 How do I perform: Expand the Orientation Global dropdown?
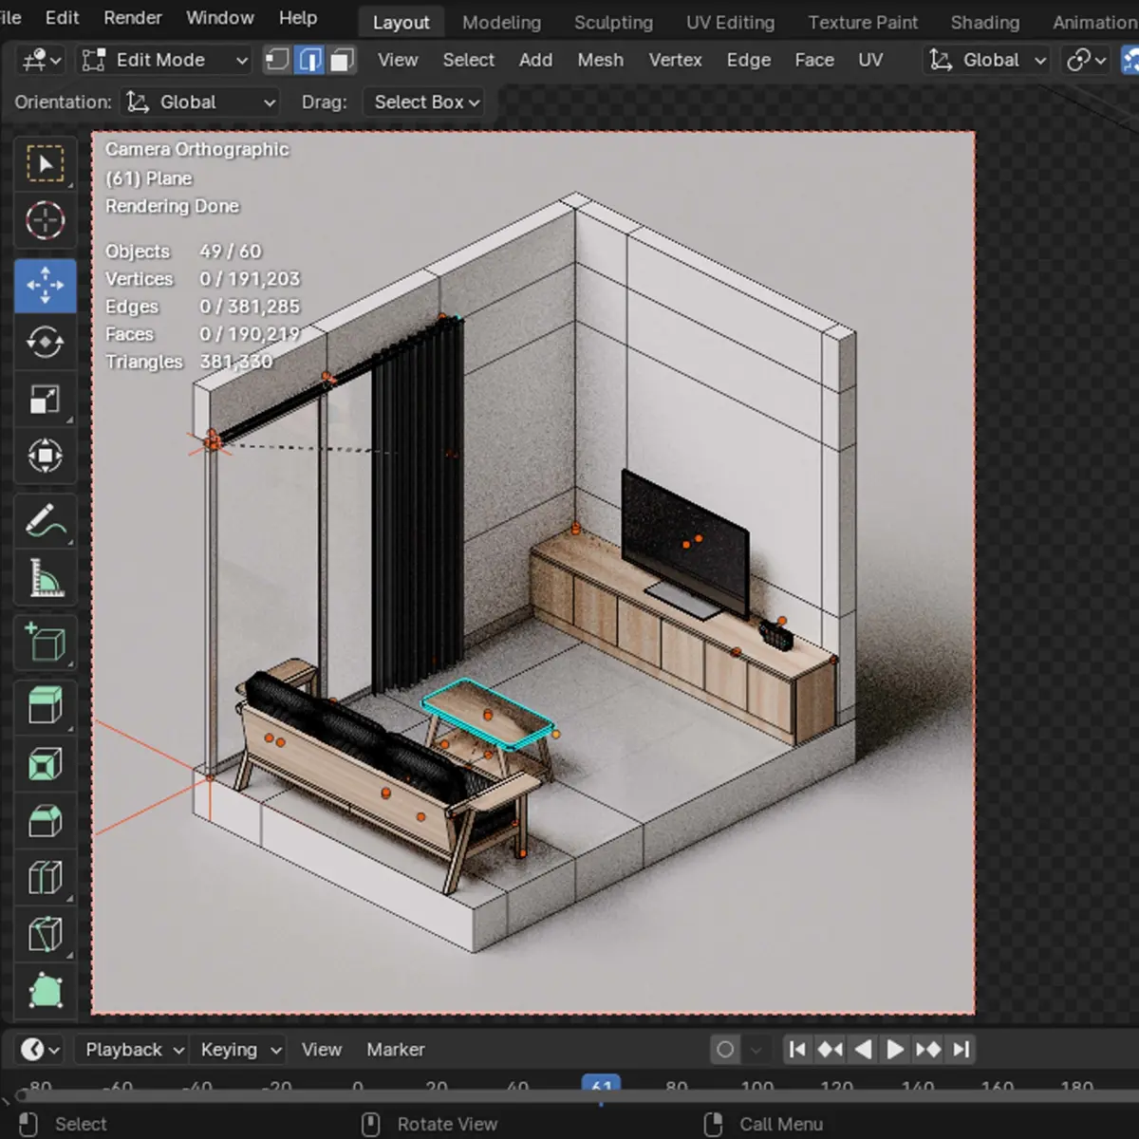(201, 103)
